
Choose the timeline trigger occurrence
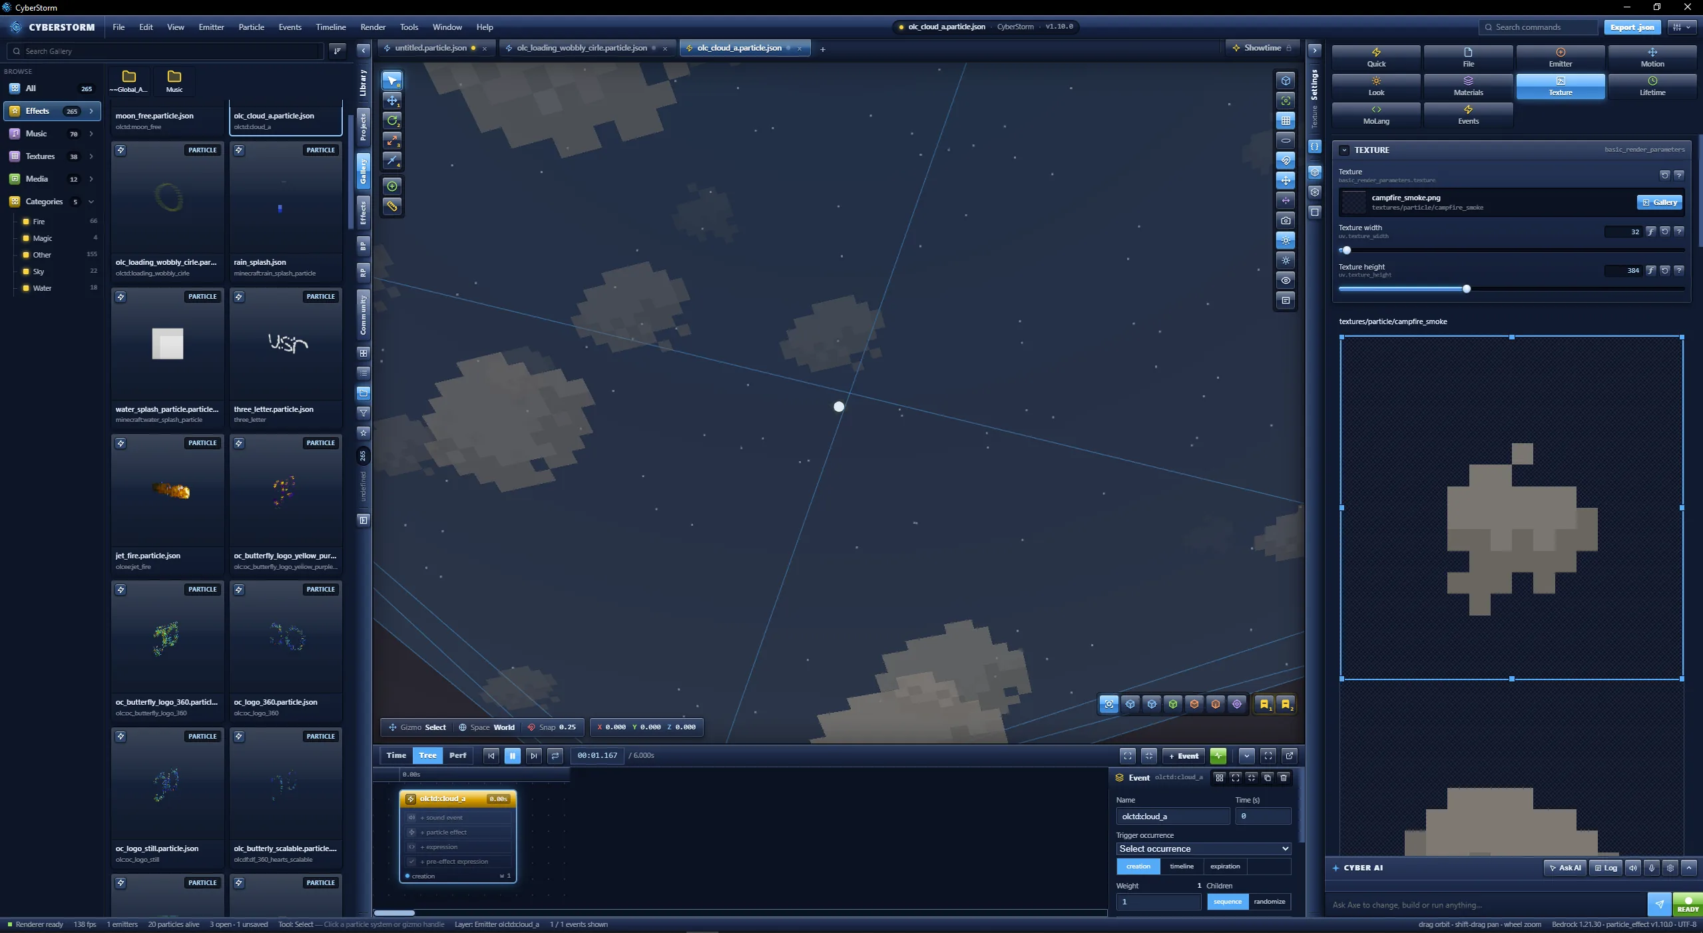coord(1181,866)
